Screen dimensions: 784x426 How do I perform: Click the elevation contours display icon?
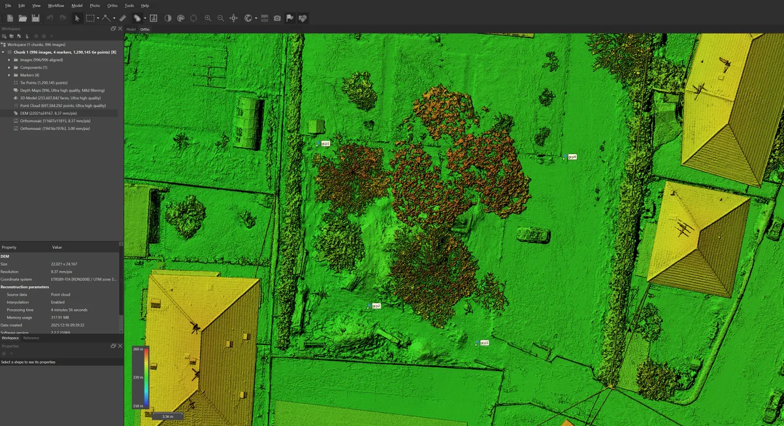(153, 18)
